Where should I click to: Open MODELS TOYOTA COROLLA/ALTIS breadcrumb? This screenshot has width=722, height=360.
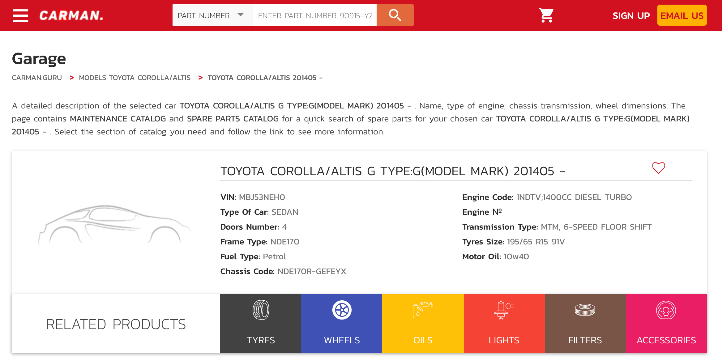coord(135,78)
